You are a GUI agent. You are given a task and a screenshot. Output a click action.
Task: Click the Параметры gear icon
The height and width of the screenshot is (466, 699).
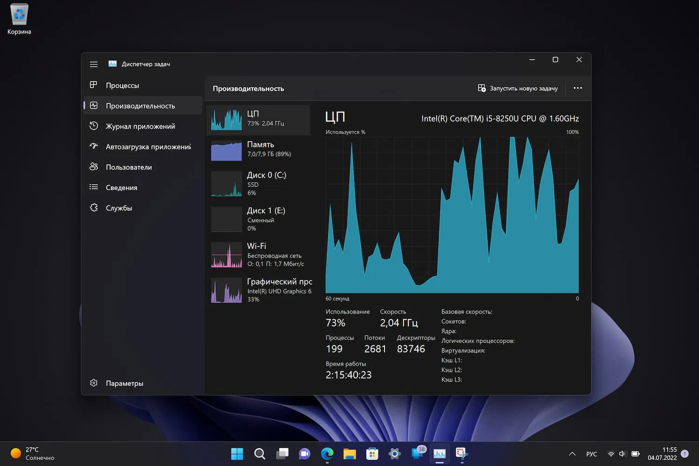[x=94, y=383]
